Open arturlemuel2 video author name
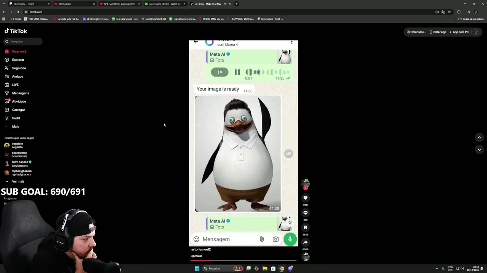The height and width of the screenshot is (273, 487). click(x=201, y=249)
